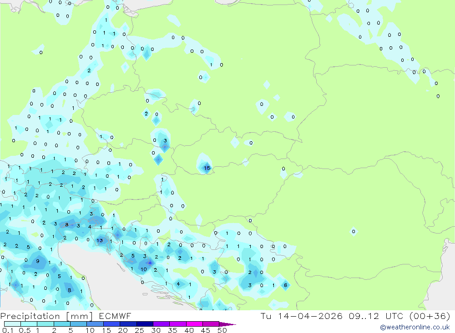Click the legend scale label '45'
This screenshot has width=455, height=333.
(206, 330)
